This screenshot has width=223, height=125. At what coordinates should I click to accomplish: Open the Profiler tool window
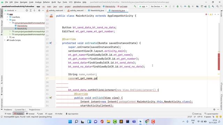[59, 114]
